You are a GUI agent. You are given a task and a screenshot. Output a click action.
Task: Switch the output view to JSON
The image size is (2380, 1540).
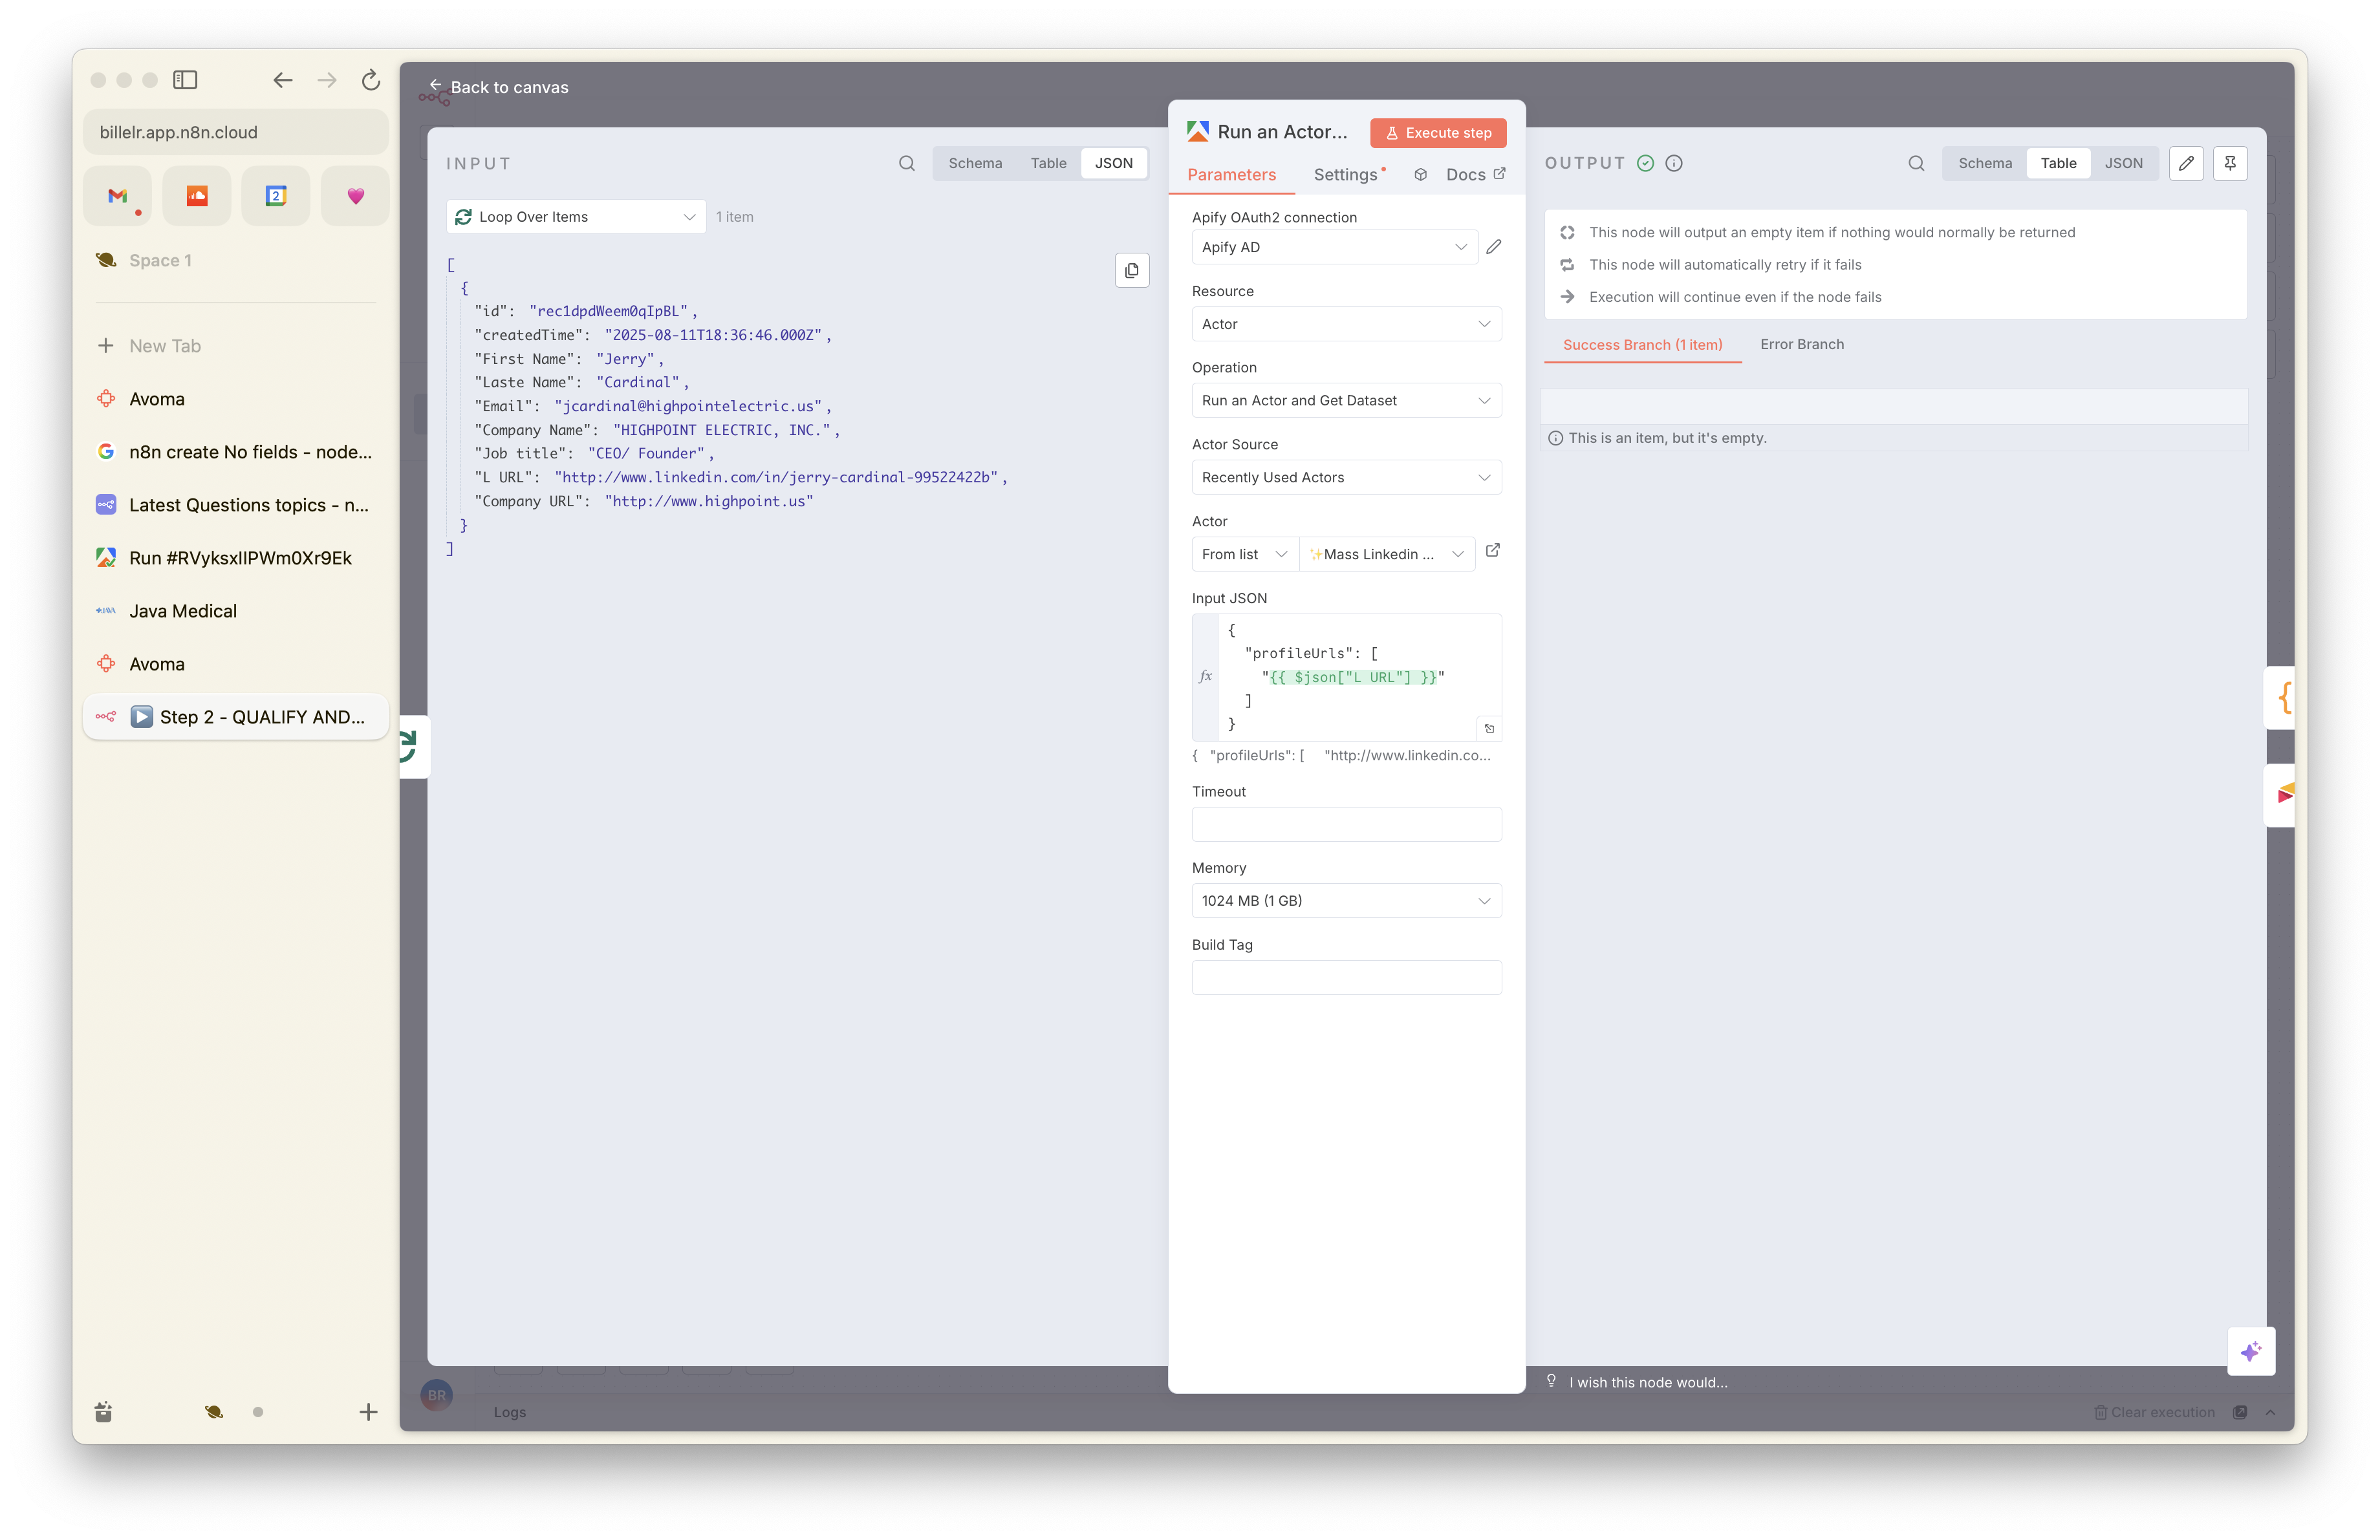[2122, 163]
